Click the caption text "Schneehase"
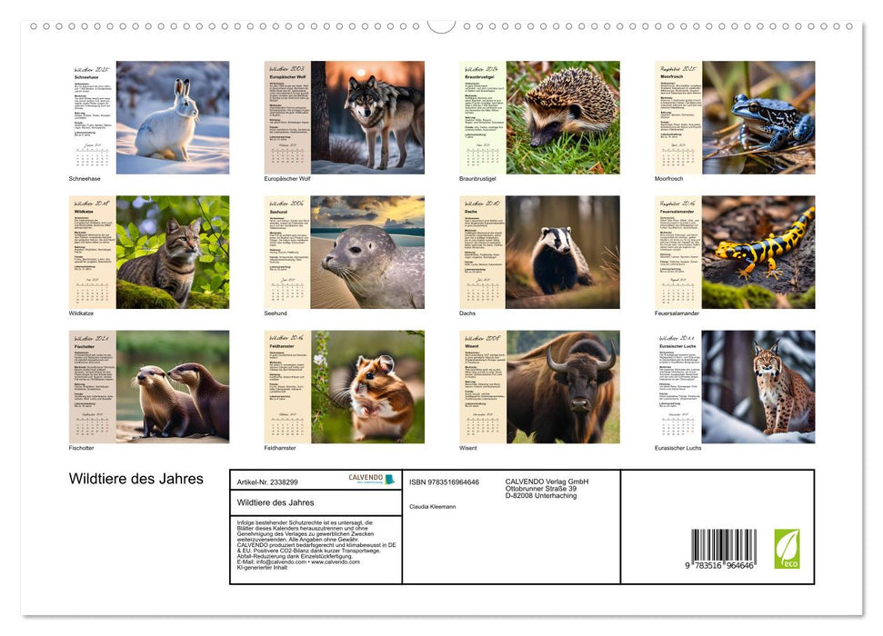Viewport: 883px width, 636px height. point(85,178)
